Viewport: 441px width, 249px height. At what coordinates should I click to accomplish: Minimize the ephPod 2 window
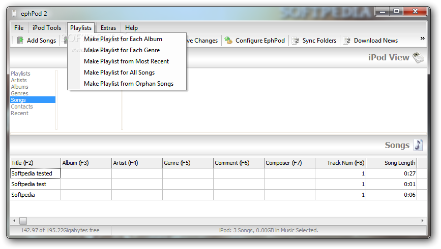coord(382,12)
